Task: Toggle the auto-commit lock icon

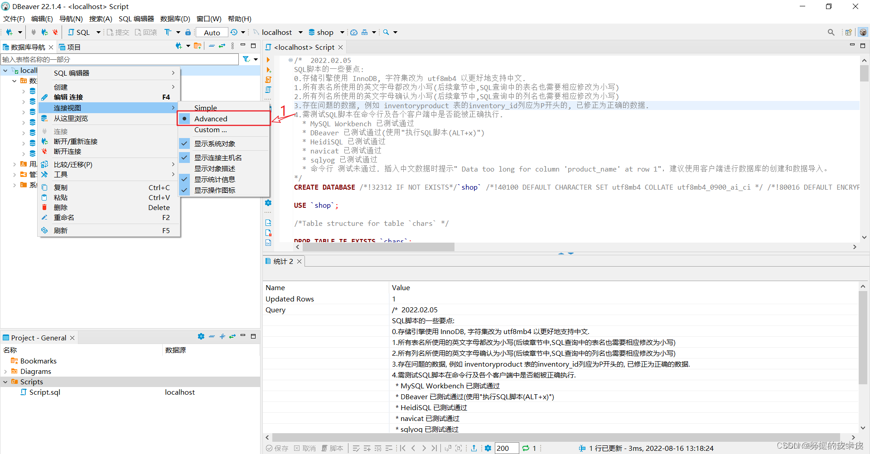Action: [188, 32]
